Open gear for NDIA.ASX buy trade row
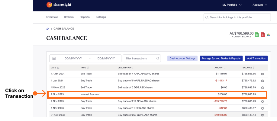Viewport: 277px width, 121px height. click(x=263, y=101)
